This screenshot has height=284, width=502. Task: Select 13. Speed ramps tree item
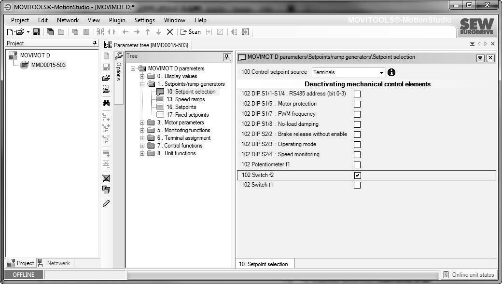[x=186, y=99]
